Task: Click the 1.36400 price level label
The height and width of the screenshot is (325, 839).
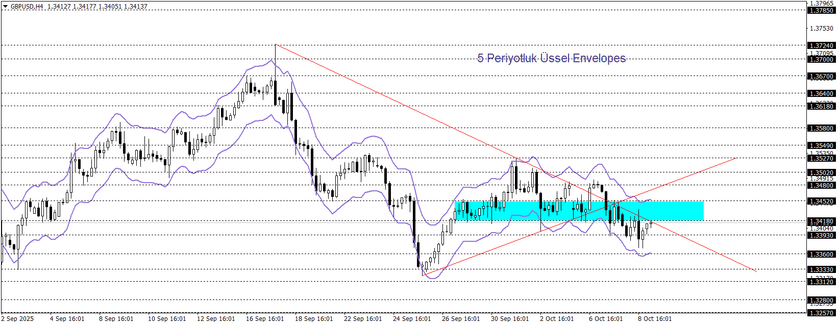Action: [821, 93]
